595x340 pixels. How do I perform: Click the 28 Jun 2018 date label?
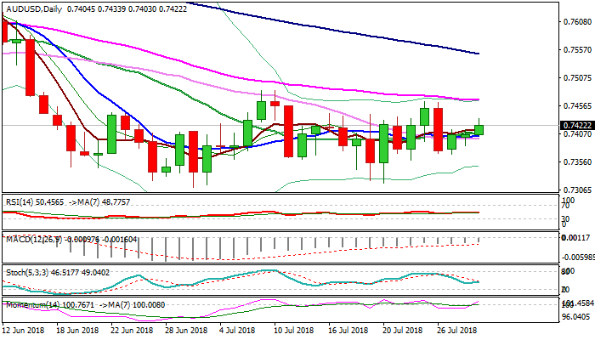click(186, 330)
